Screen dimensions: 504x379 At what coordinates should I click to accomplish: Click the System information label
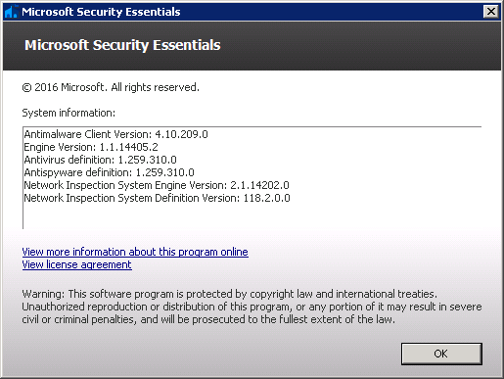[69, 113]
